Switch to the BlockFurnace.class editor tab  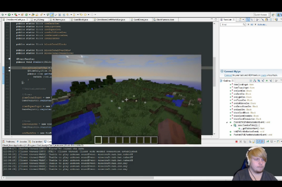pos(165,20)
